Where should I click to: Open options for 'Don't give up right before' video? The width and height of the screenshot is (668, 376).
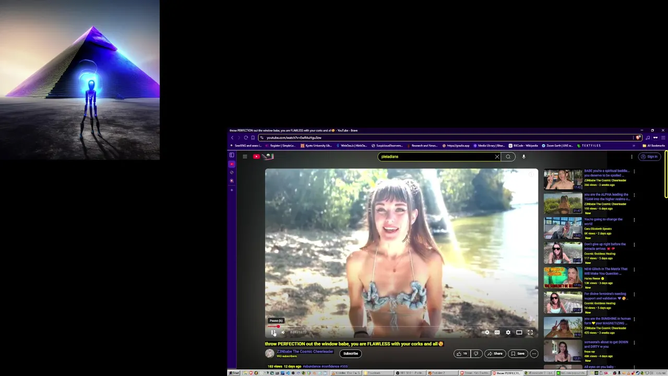click(x=634, y=244)
